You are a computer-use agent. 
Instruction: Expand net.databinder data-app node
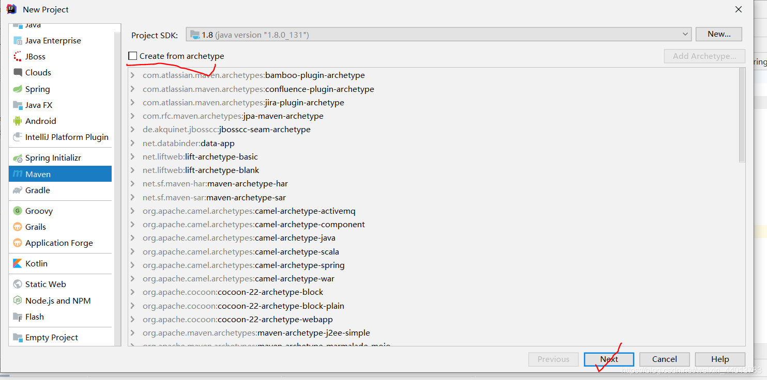click(x=133, y=144)
